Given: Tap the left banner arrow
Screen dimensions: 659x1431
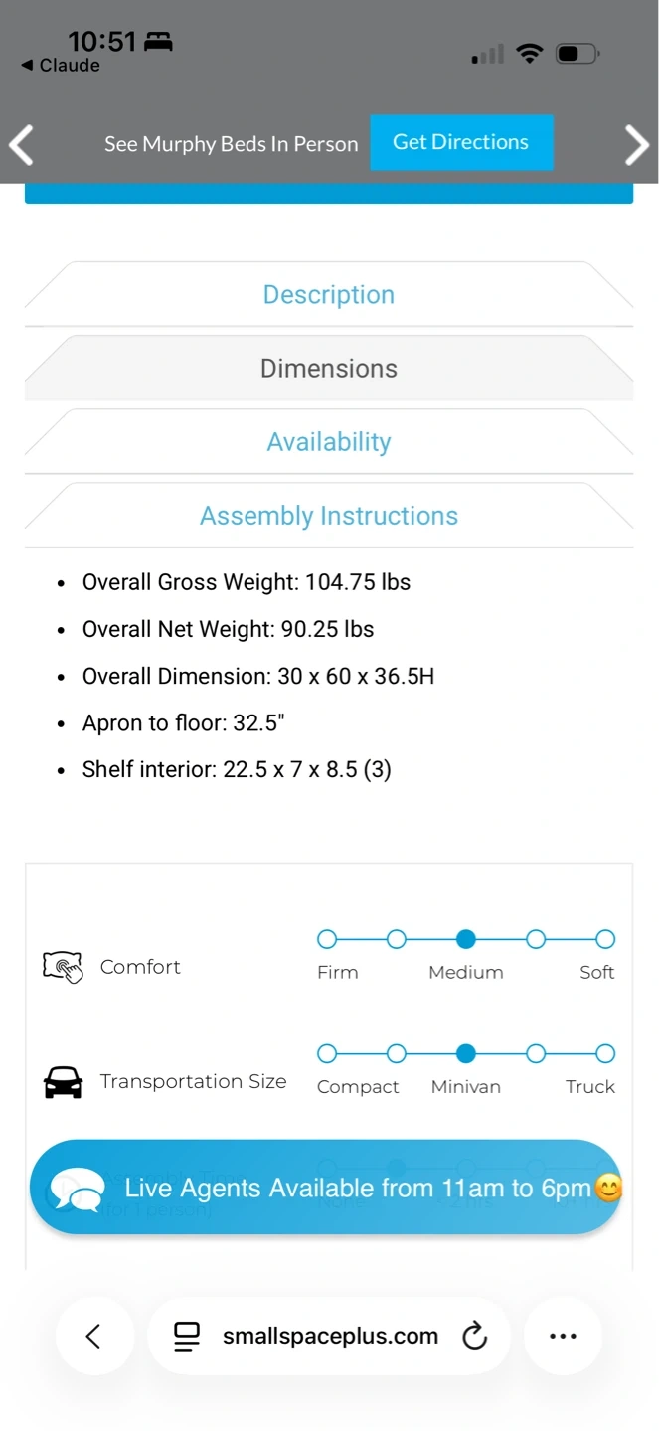Looking at the screenshot, I should [22, 145].
